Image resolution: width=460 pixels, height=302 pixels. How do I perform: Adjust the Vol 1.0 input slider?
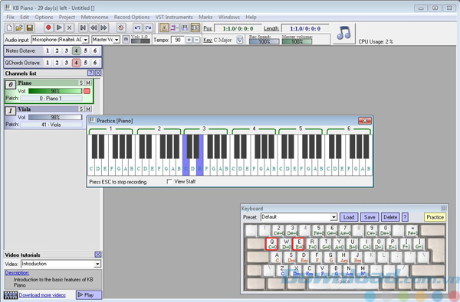pos(140,41)
